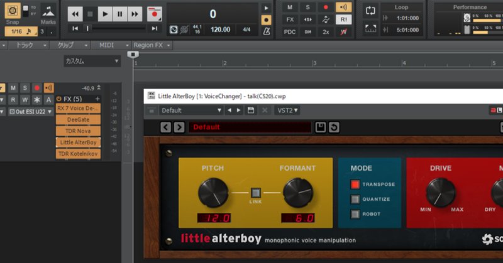Open the MIDI menu in track view

pos(111,45)
